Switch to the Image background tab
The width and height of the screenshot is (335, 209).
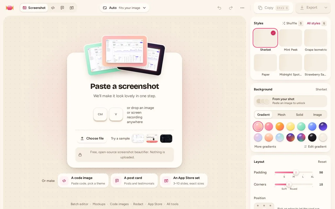[x=317, y=115]
